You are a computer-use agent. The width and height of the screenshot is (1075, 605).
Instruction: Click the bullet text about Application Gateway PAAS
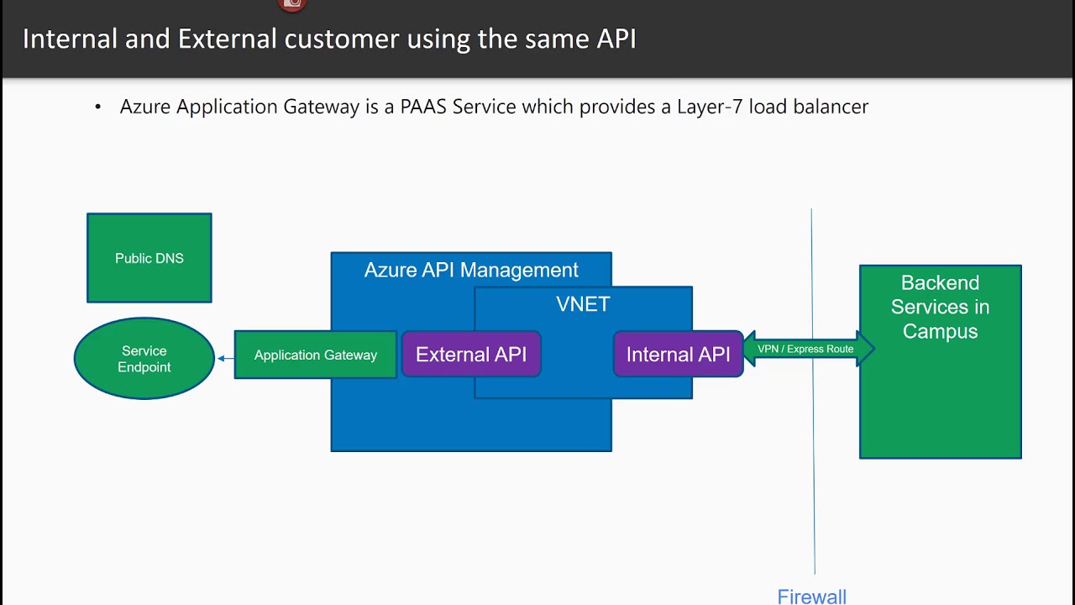pos(494,107)
